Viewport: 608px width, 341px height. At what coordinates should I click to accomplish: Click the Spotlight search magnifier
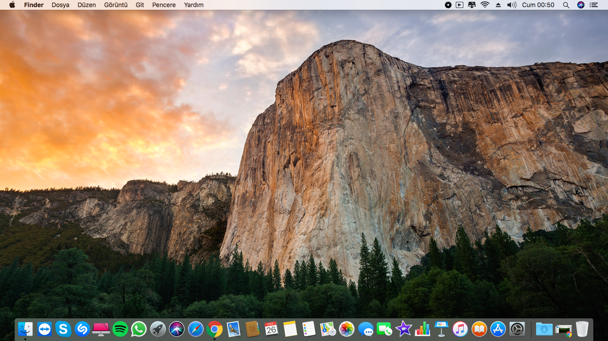[x=566, y=5]
